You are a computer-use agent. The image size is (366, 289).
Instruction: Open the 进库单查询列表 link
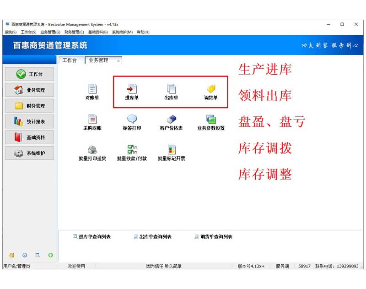click(x=92, y=237)
